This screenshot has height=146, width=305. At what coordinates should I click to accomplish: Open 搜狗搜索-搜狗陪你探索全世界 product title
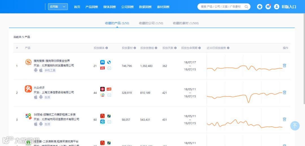(52, 61)
